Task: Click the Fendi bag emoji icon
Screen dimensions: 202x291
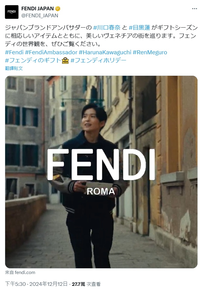Action: [x=65, y=61]
